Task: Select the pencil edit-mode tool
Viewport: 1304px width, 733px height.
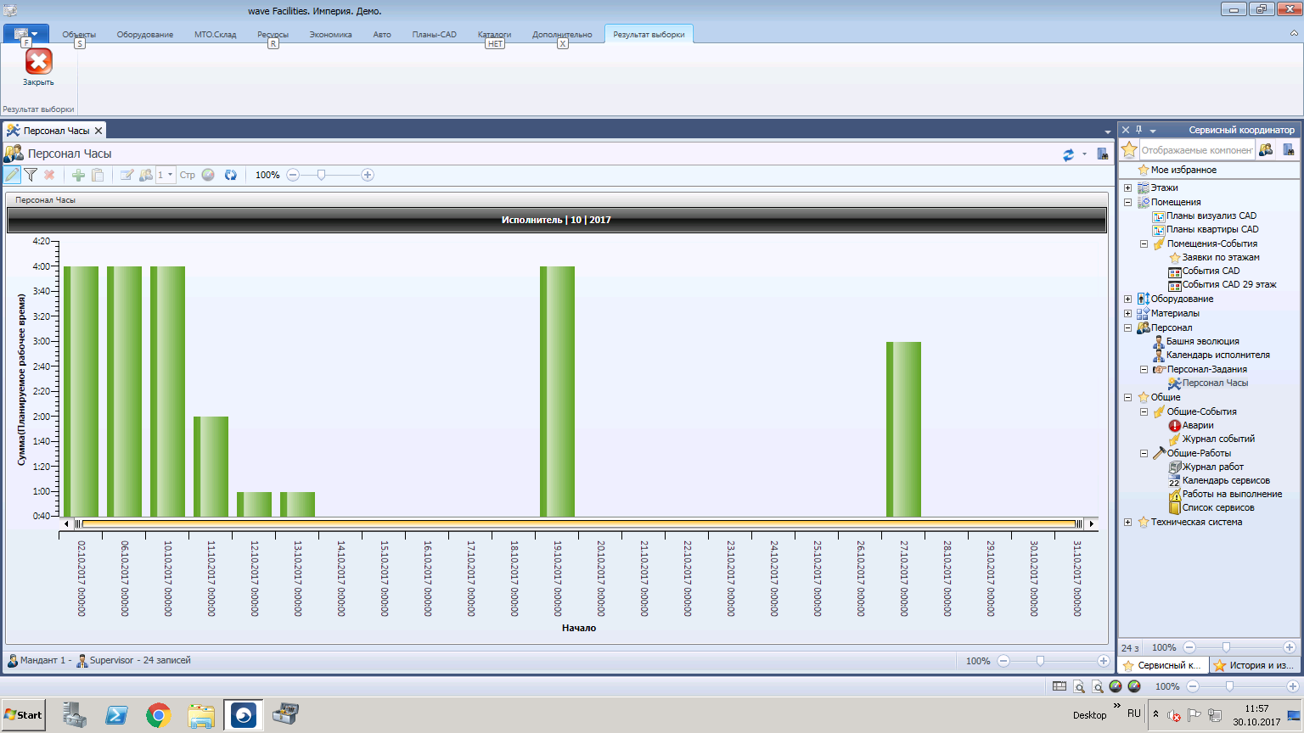Action: pos(12,175)
